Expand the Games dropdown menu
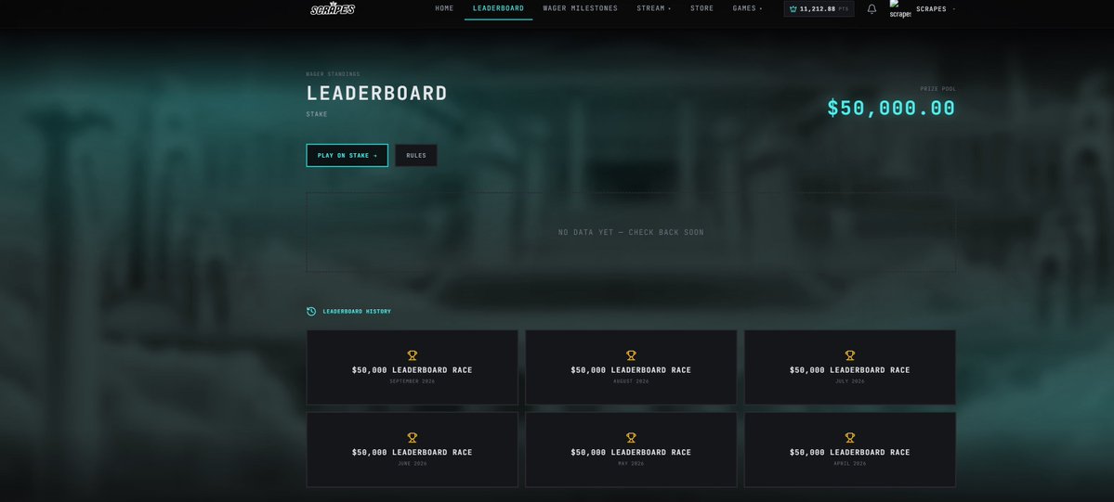This screenshot has width=1114, height=502. pos(747,8)
